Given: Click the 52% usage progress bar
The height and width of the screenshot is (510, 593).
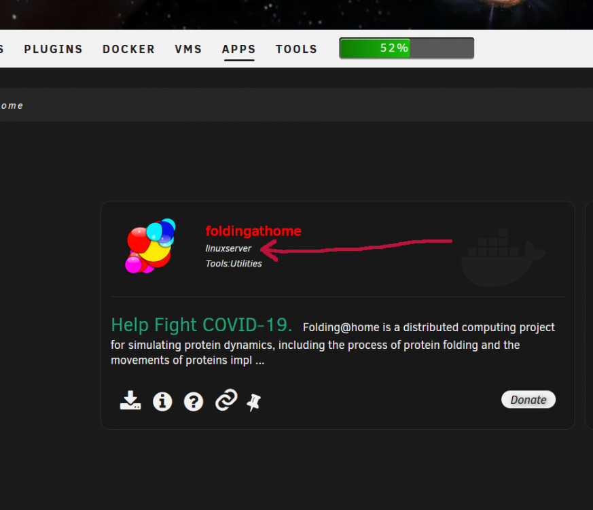Looking at the screenshot, I should click(407, 48).
